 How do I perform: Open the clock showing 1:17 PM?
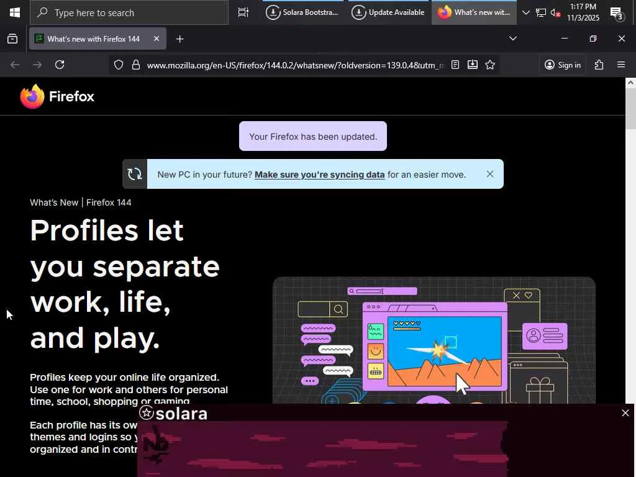click(583, 12)
